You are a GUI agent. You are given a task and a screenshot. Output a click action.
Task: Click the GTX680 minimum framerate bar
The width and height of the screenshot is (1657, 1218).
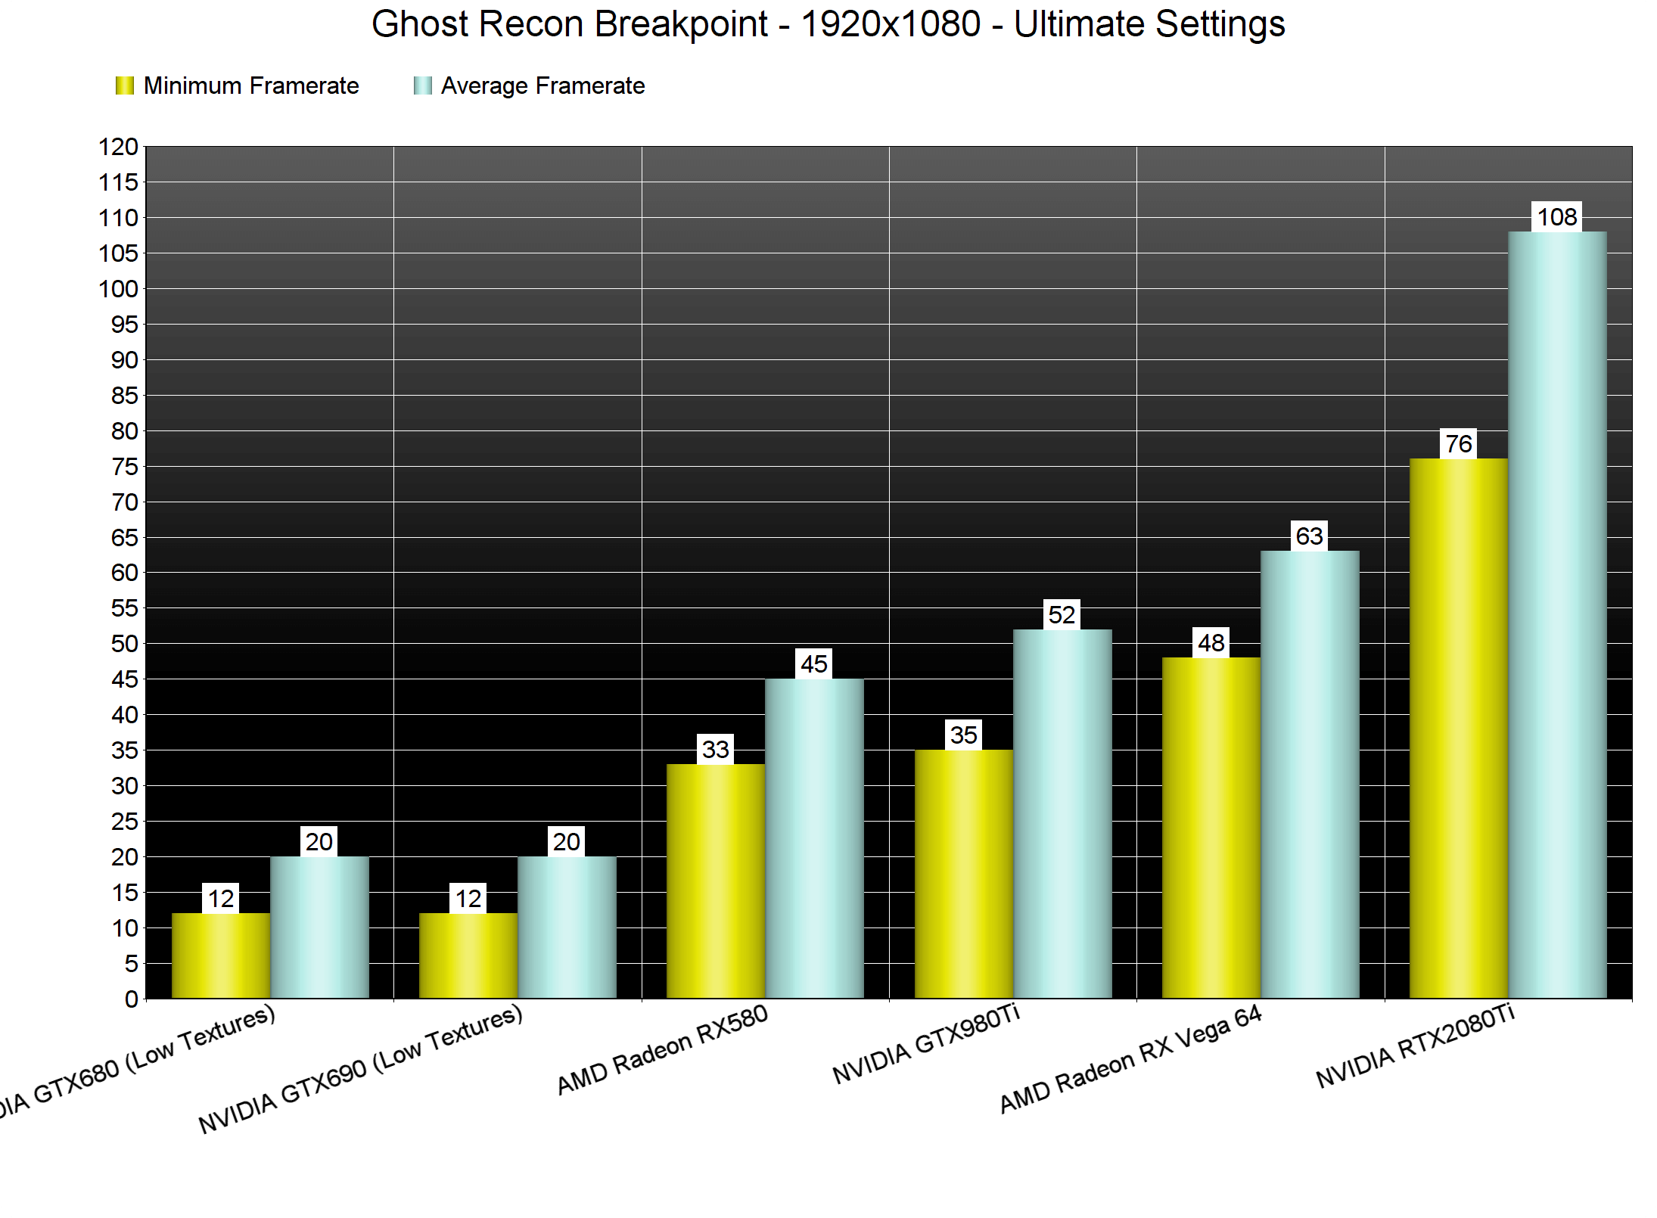[220, 955]
